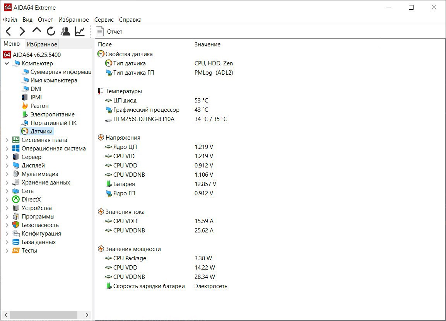Click the Температуры thermometer icon
446x321 pixels.
[x=100, y=91]
